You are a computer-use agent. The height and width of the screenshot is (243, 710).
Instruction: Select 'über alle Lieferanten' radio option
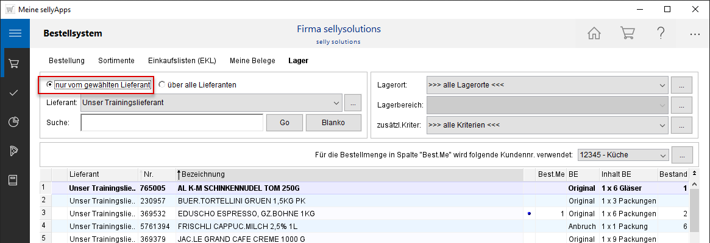point(162,84)
